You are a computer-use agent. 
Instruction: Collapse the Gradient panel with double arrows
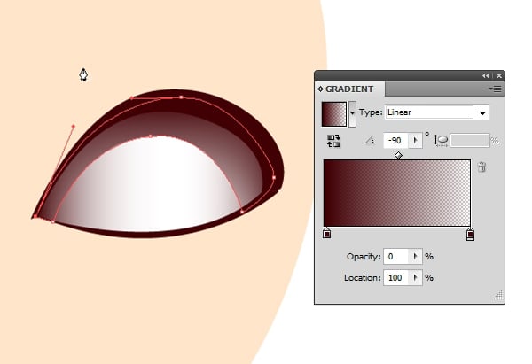tap(486, 76)
